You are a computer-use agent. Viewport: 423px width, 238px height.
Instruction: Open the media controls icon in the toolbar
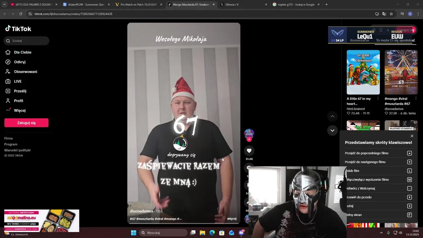click(402, 14)
